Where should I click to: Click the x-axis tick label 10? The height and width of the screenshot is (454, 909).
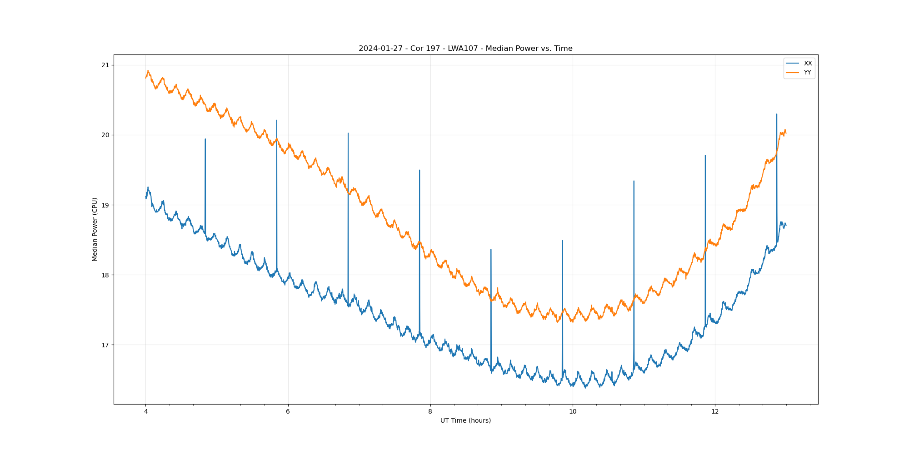click(573, 412)
